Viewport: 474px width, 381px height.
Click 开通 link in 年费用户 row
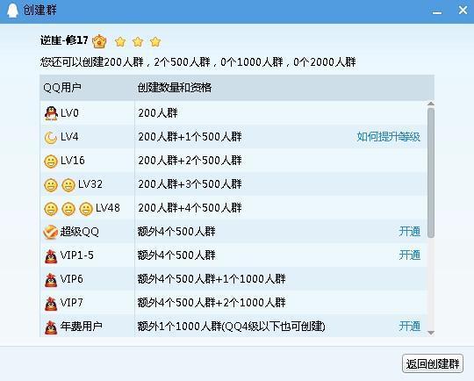pos(410,327)
